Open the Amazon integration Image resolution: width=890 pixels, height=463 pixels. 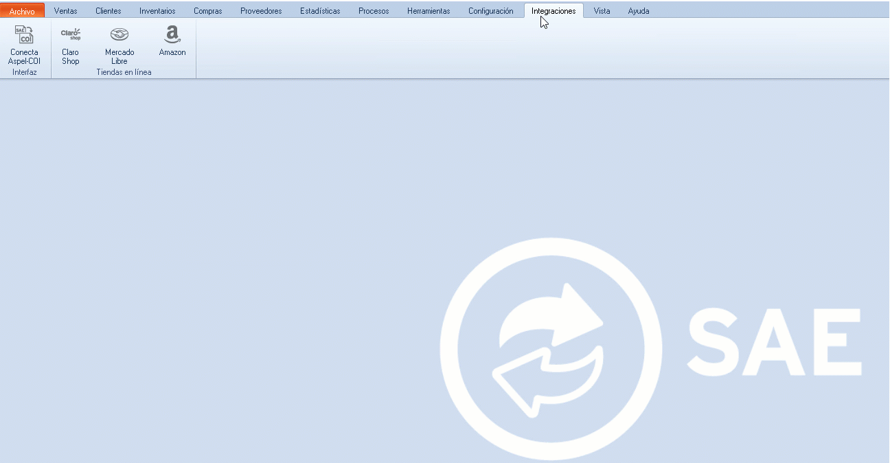[172, 41]
